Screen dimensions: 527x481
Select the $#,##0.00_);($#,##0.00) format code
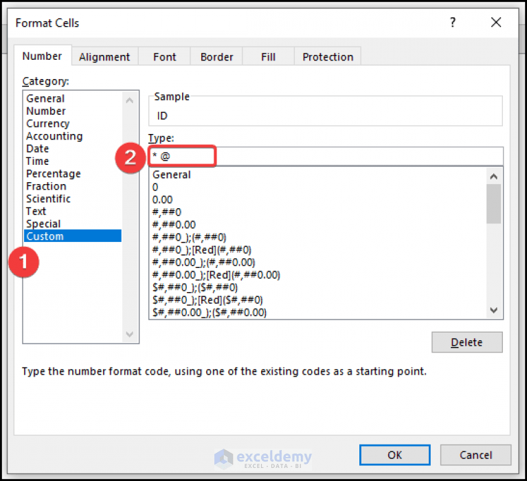tap(317, 313)
